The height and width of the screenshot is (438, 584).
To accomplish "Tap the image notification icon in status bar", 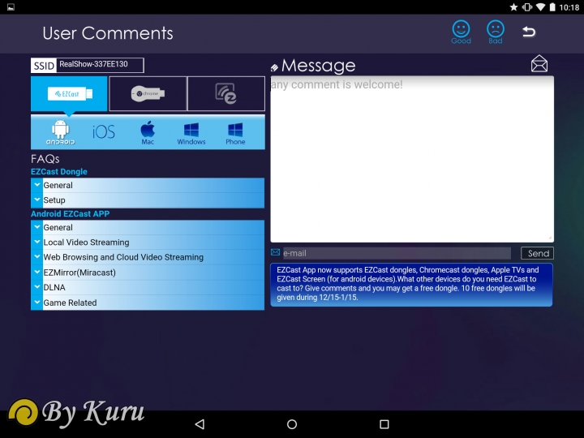I will [11, 7].
